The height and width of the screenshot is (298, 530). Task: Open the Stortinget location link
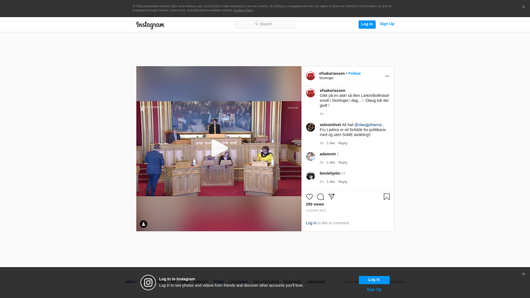[x=326, y=78]
